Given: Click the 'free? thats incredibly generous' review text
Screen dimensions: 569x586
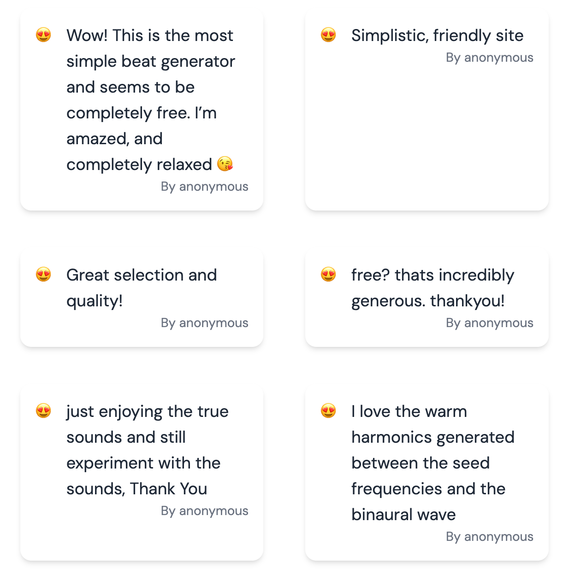Looking at the screenshot, I should (x=433, y=288).
